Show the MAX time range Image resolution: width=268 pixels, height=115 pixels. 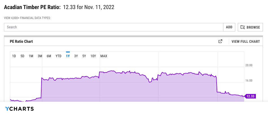pos(104,56)
